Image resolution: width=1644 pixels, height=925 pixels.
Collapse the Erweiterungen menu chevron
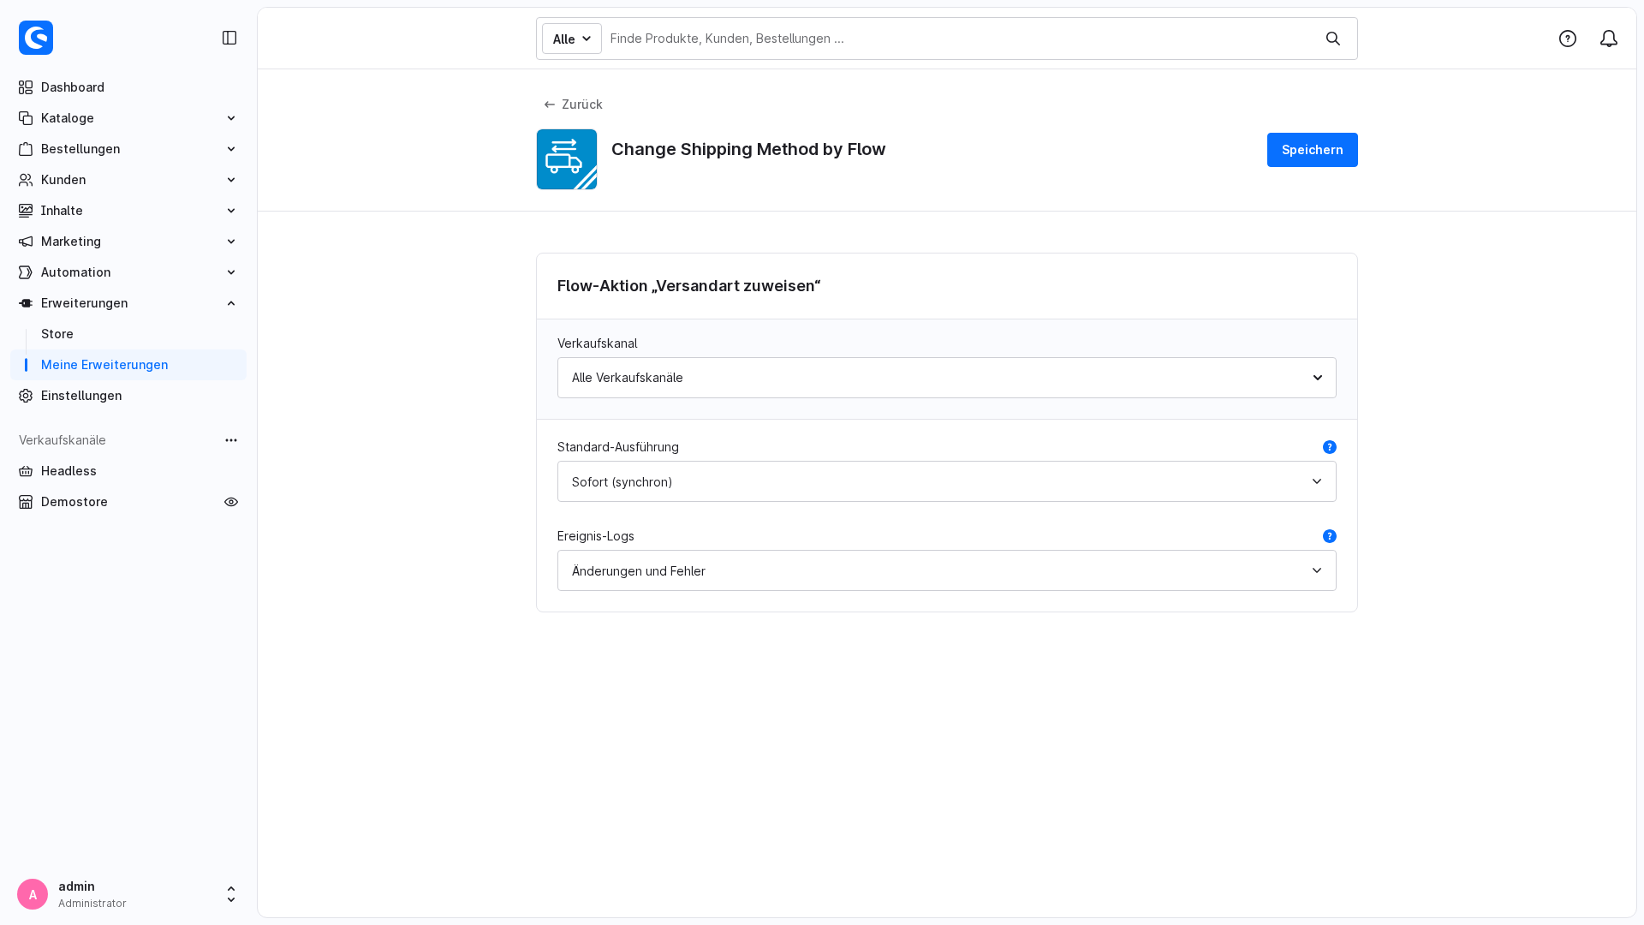click(231, 303)
